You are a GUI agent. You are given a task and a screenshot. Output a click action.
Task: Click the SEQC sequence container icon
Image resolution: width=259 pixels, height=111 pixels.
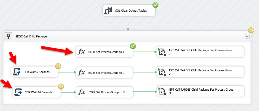pyautogui.click(x=8, y=36)
